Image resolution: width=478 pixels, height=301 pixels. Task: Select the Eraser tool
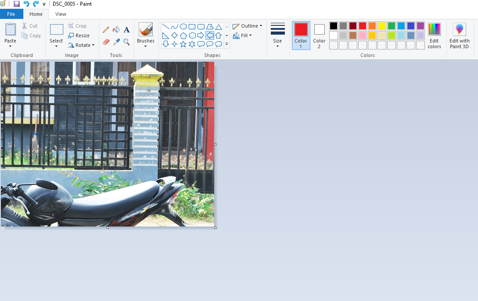coord(106,42)
